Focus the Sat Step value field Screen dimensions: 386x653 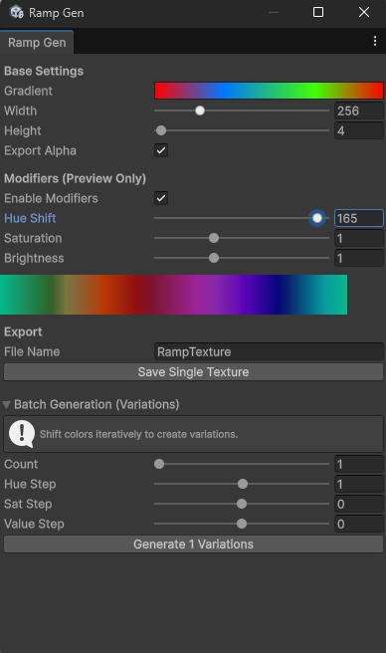[x=358, y=504]
